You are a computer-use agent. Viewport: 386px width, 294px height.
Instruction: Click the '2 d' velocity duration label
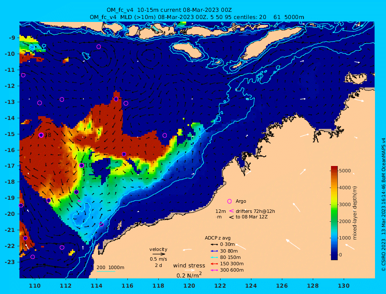[x=158, y=266]
